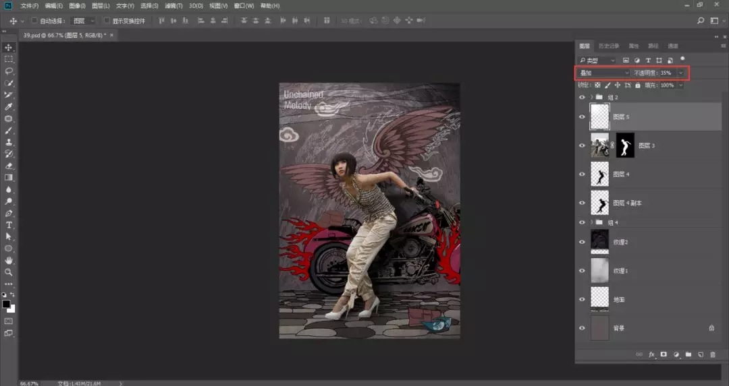The image size is (729, 386).
Task: Select the 背景 layer
Action: pos(641,328)
